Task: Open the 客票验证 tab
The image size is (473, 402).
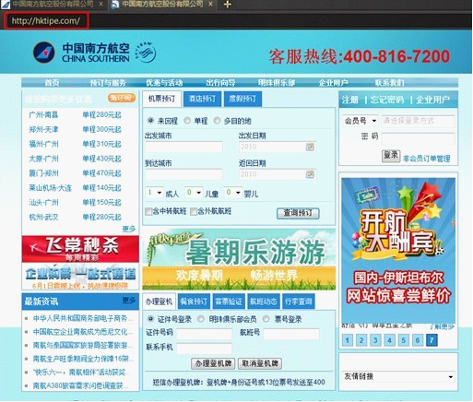Action: [229, 301]
